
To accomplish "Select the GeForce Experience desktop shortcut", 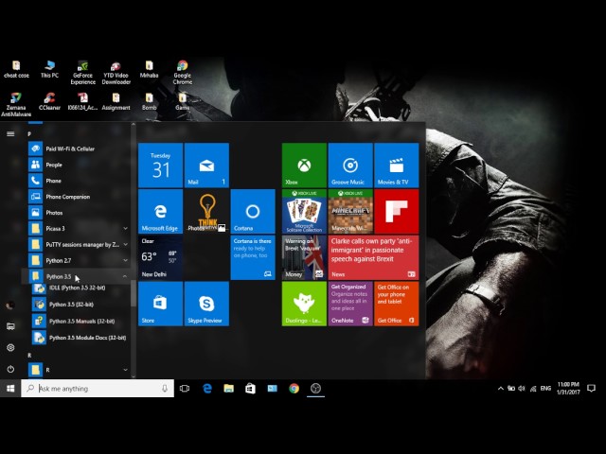I will [82, 72].
